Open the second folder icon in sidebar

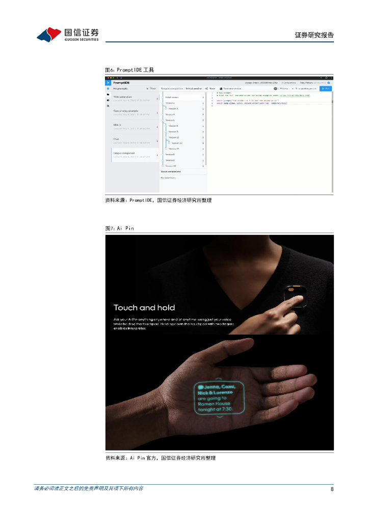pyautogui.click(x=108, y=100)
